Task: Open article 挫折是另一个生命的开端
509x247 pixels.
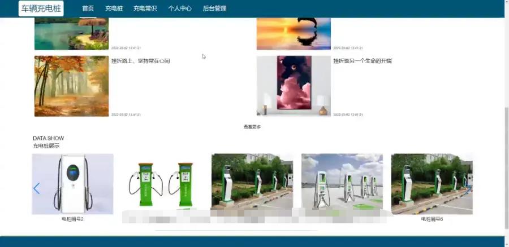Action: click(x=363, y=61)
